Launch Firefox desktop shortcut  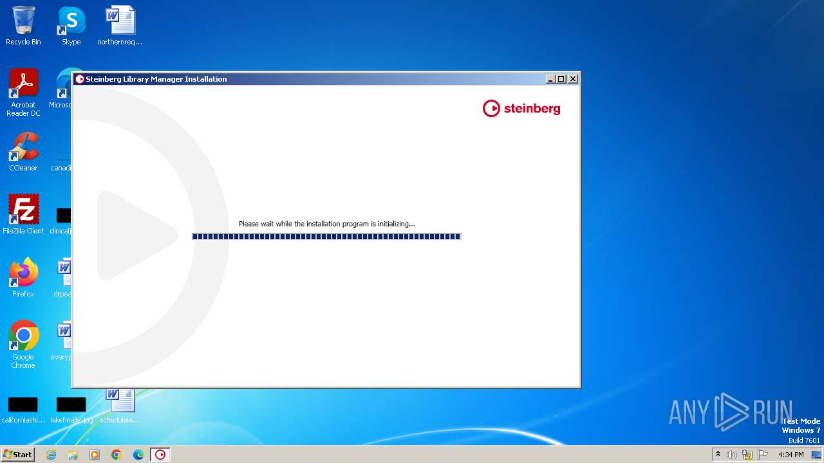[23, 278]
